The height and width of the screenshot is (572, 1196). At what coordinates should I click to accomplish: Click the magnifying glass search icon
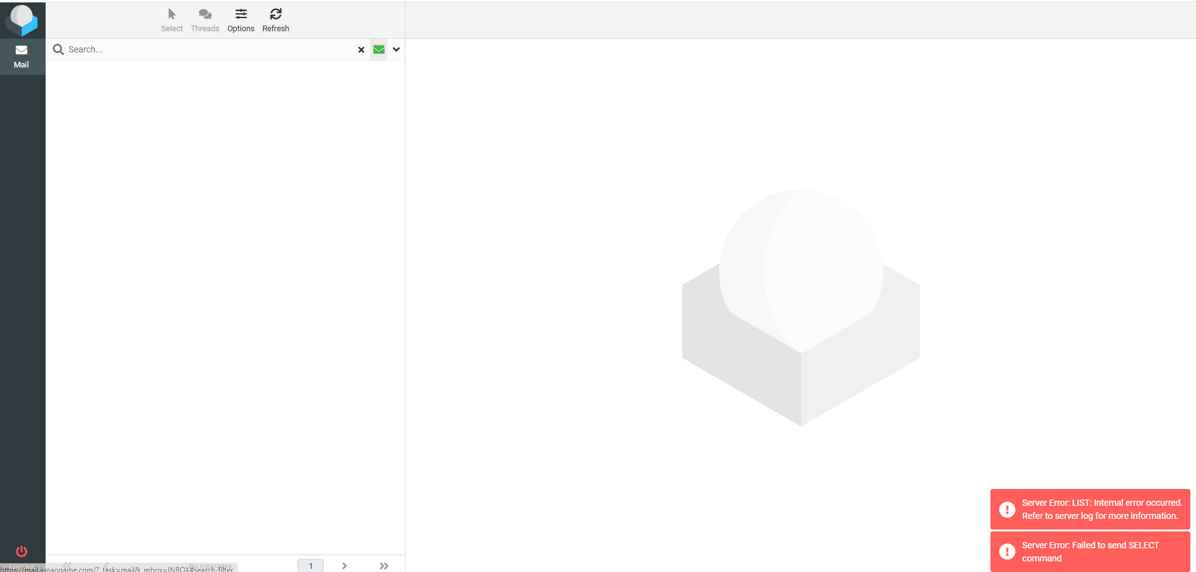point(58,49)
